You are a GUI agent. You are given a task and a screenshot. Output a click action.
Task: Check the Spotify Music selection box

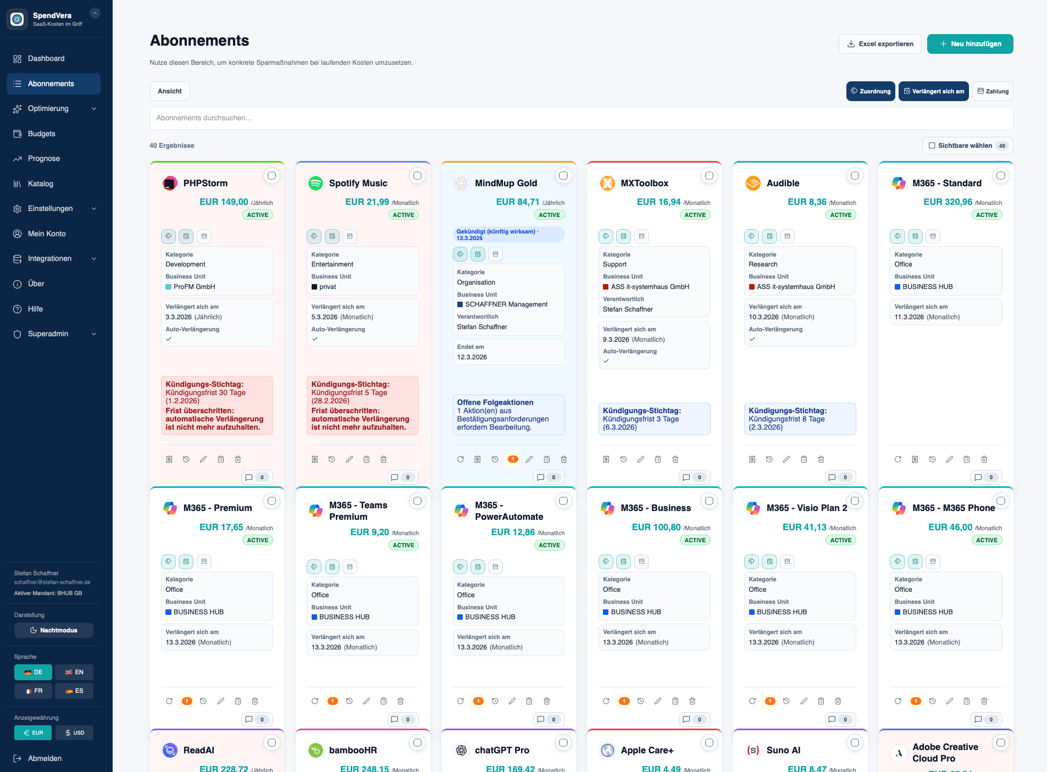[x=417, y=176]
